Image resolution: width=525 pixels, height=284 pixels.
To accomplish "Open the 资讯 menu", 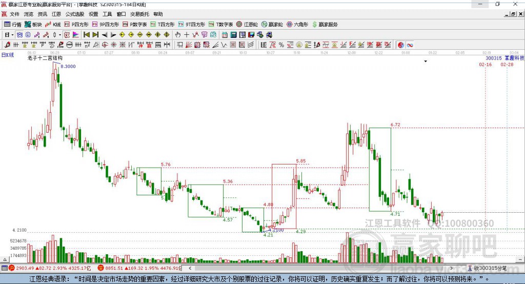I will click(x=42, y=14).
